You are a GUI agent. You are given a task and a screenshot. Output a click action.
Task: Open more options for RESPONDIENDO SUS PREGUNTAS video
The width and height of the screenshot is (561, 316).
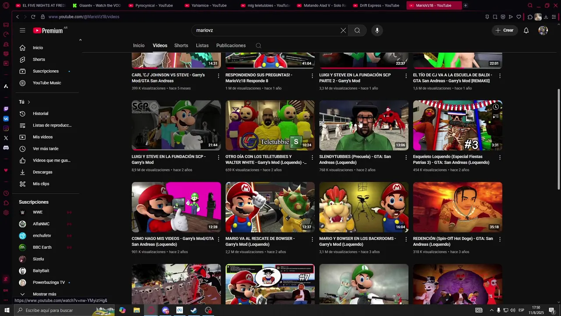pyautogui.click(x=312, y=75)
